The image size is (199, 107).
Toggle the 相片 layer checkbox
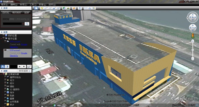[x=5, y=83]
